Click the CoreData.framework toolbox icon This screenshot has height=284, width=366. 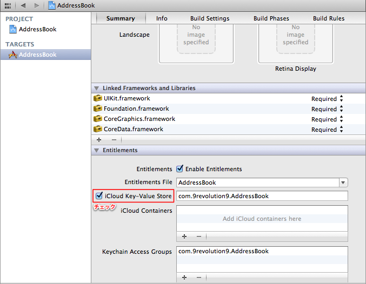[98, 129]
